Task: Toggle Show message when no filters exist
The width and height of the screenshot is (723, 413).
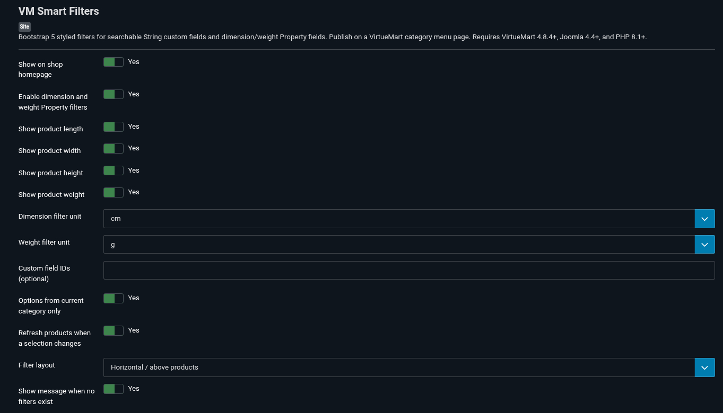Action: click(x=114, y=389)
